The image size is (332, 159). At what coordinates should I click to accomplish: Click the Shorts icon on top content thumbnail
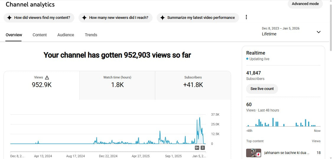coord(258,155)
